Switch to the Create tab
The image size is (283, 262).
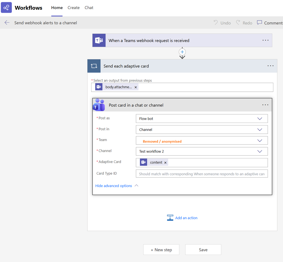pos(74,8)
